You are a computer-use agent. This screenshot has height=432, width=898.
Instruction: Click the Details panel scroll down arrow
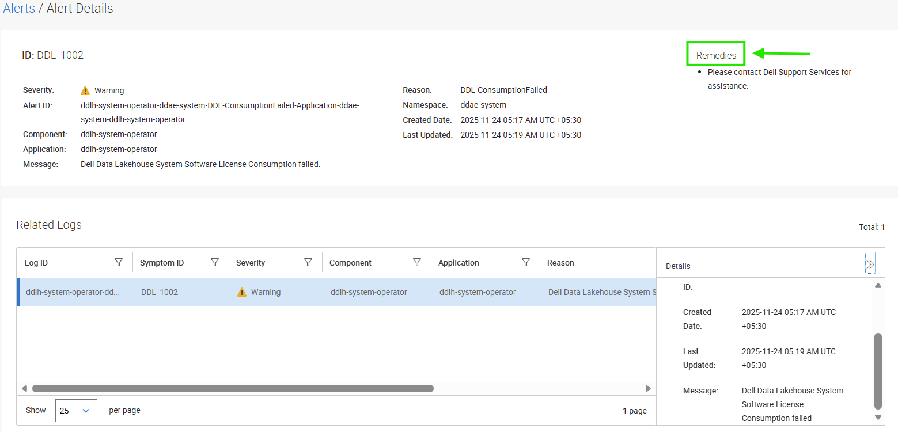[x=878, y=417]
